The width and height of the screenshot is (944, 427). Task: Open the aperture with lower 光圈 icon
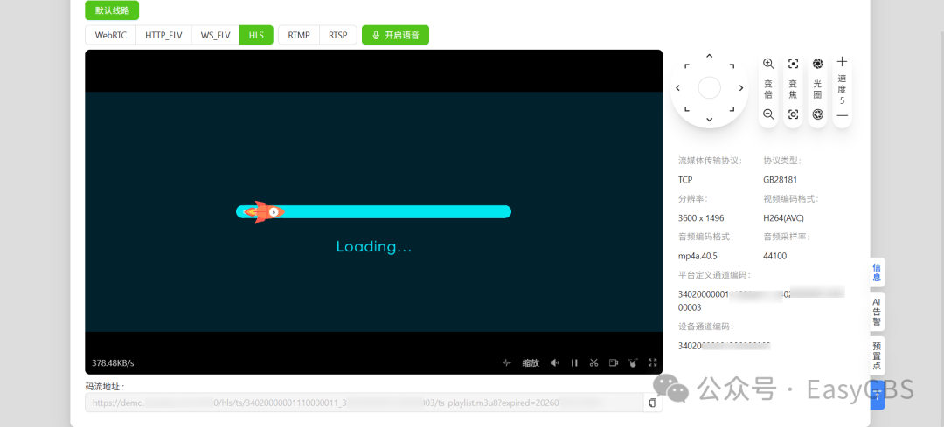[817, 114]
